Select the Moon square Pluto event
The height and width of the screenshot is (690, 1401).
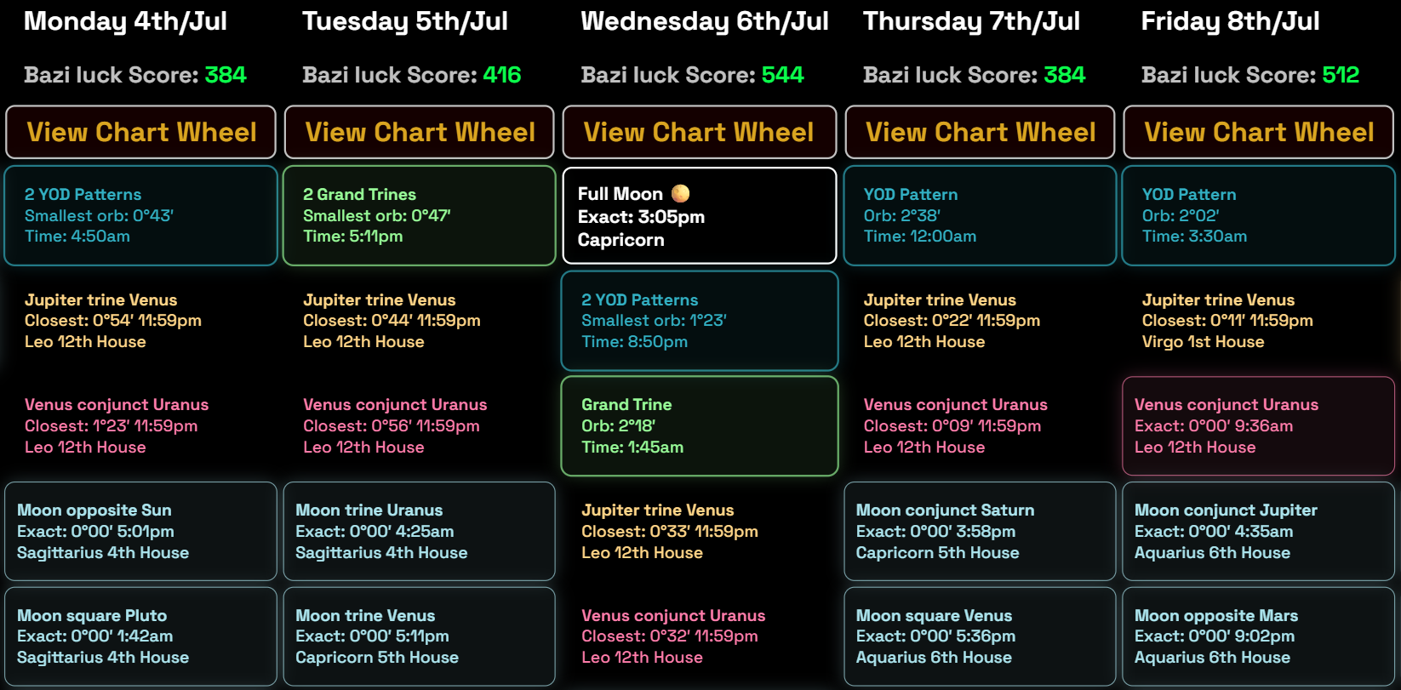[x=141, y=636]
